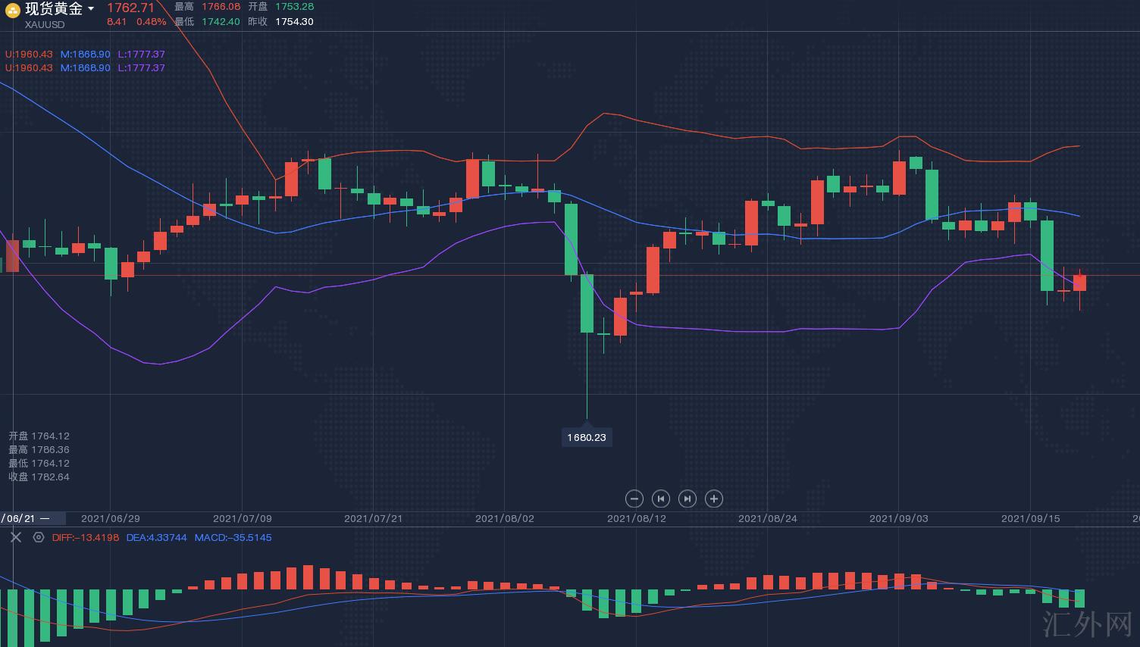Image resolution: width=1140 pixels, height=647 pixels.
Task: Click the current price 1762.71
Action: pyautogui.click(x=130, y=8)
